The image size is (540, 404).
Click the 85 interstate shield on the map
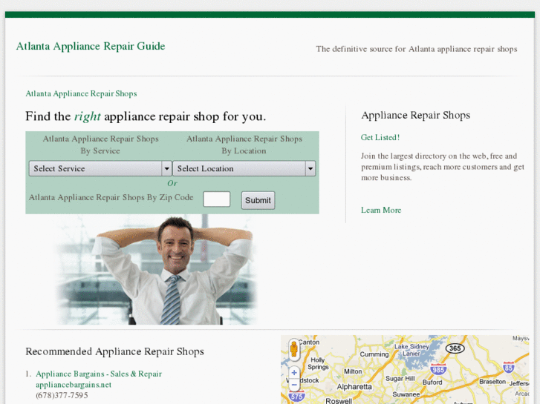point(509,367)
